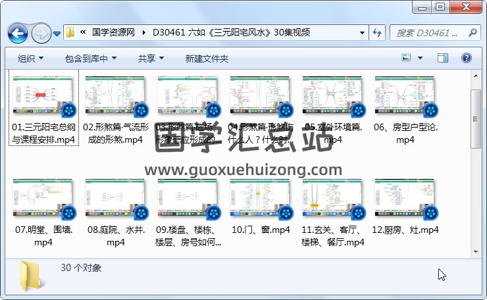487x300 pixels.
Task: Go back with the Back arrow button
Action: tap(18, 33)
